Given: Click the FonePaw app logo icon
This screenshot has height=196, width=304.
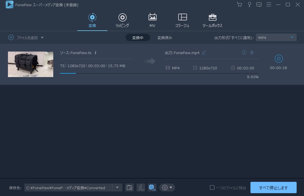Looking at the screenshot, I should [10, 5].
